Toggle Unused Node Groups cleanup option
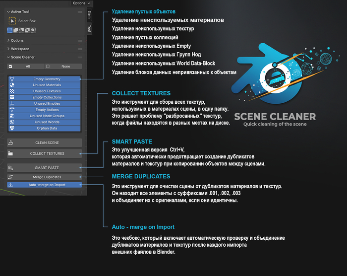Screen dimensions: 347x276 coord(45,116)
